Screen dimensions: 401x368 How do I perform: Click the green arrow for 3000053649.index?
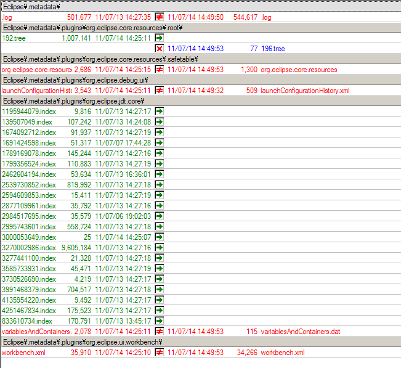tap(160, 237)
